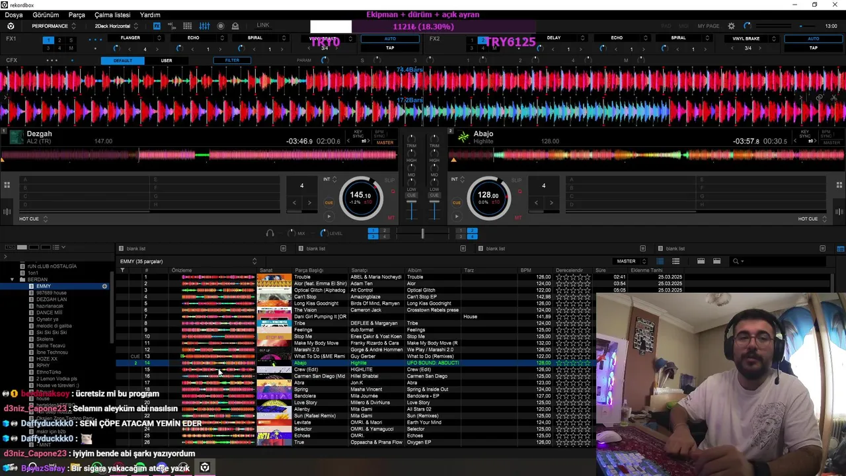Open the MASTER output dropdown in browser

point(631,261)
